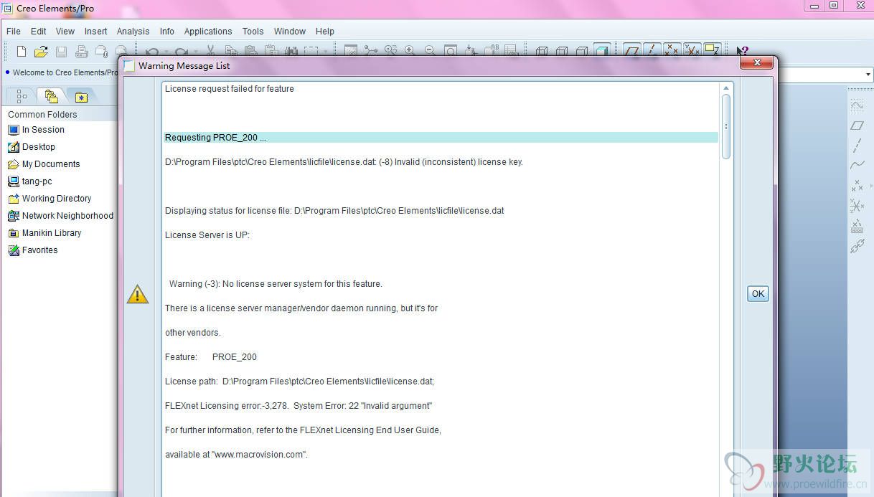Click the Analysis feature icon in right toolbar
874x497 pixels.
(857, 226)
